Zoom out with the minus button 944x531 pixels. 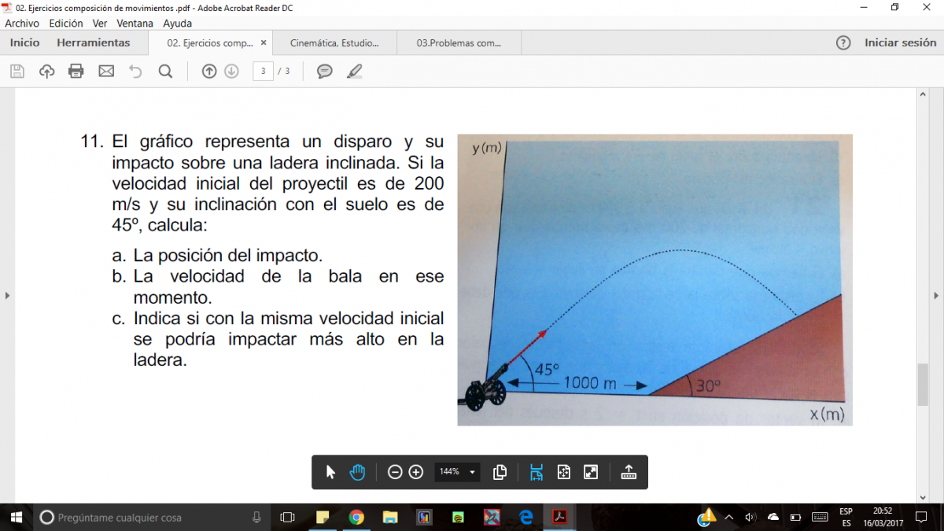click(x=395, y=472)
